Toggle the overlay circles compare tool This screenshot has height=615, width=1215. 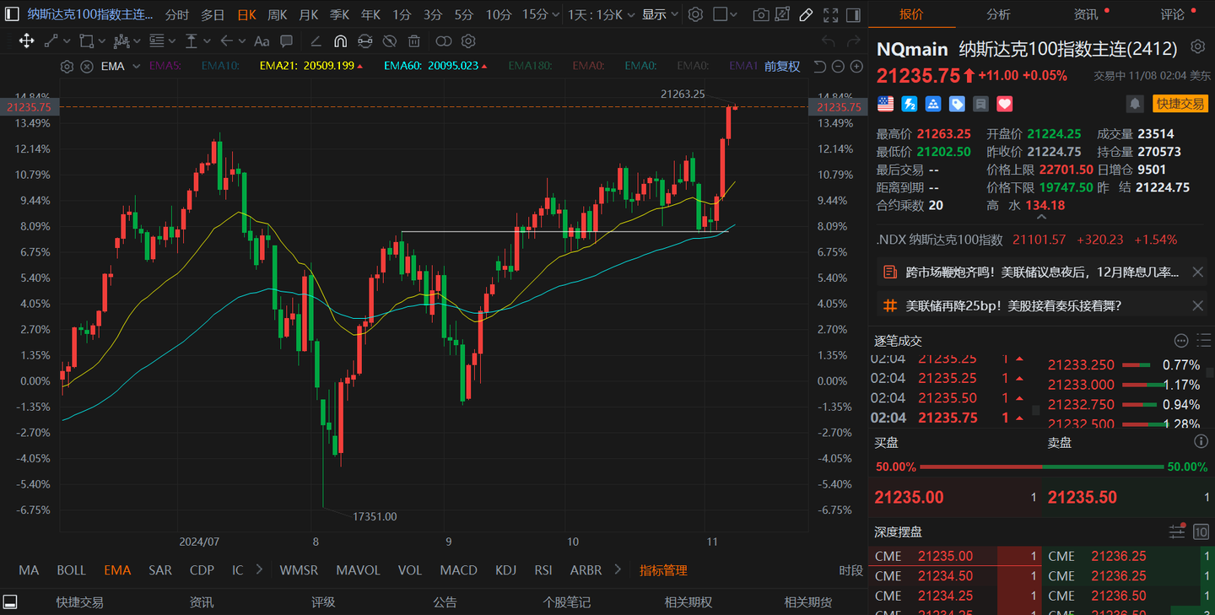point(444,41)
